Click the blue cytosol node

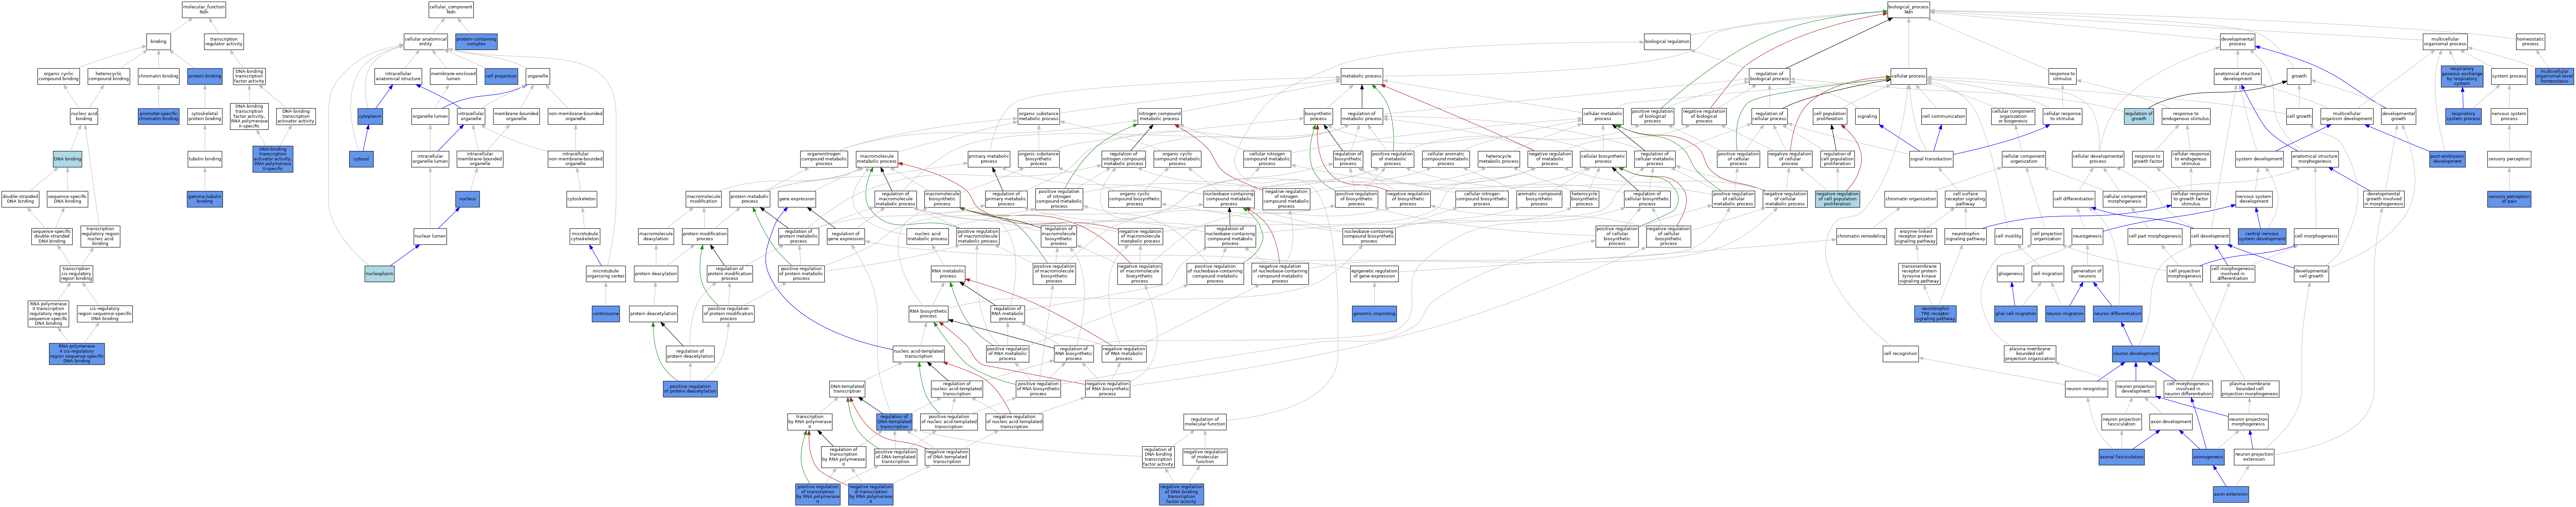[x=361, y=159]
